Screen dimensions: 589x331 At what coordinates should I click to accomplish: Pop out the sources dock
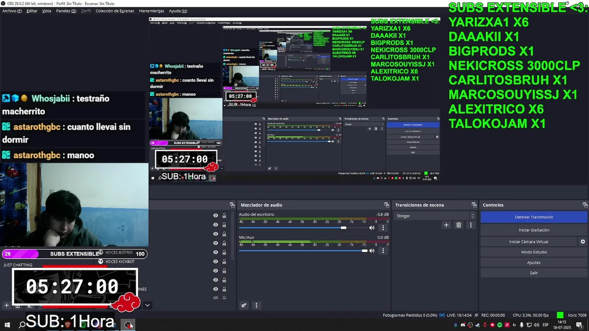[x=232, y=205]
